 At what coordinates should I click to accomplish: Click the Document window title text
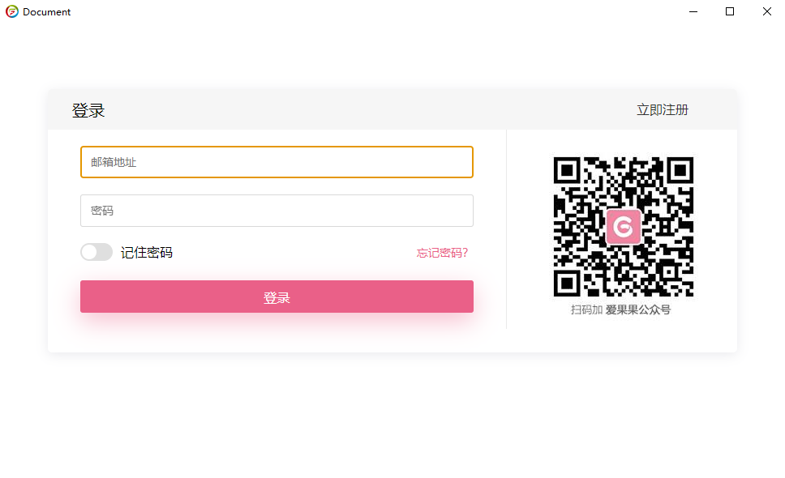coord(46,12)
